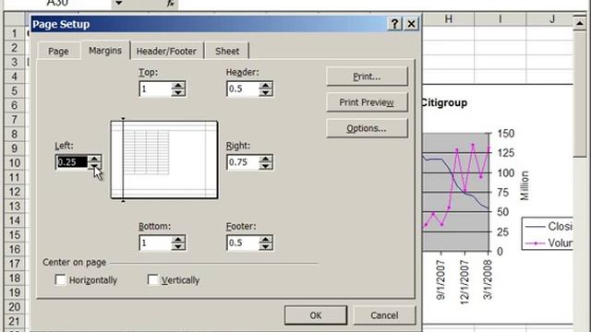Image resolution: width=591 pixels, height=332 pixels.
Task: Click into the Left margin field
Action: coord(72,162)
